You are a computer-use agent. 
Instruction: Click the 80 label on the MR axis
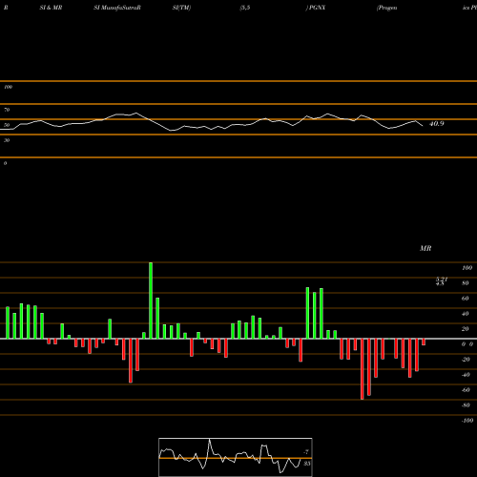click(x=466, y=283)
